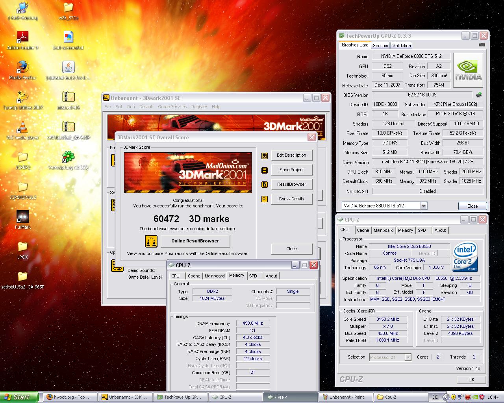Switch to the Validation tab in GPU-Z

tap(402, 46)
